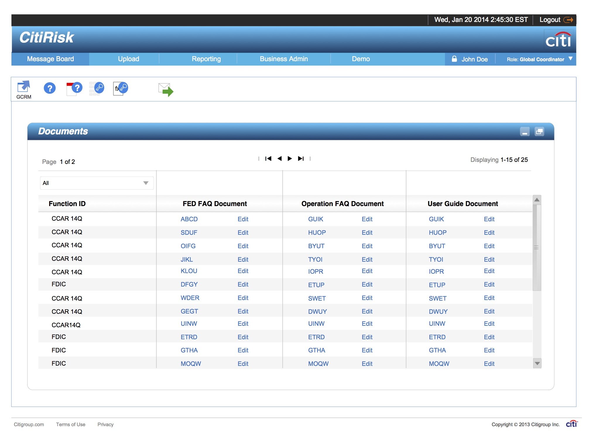Open FED FAQ document KLOU
The width and height of the screenshot is (593, 442).
[189, 271]
